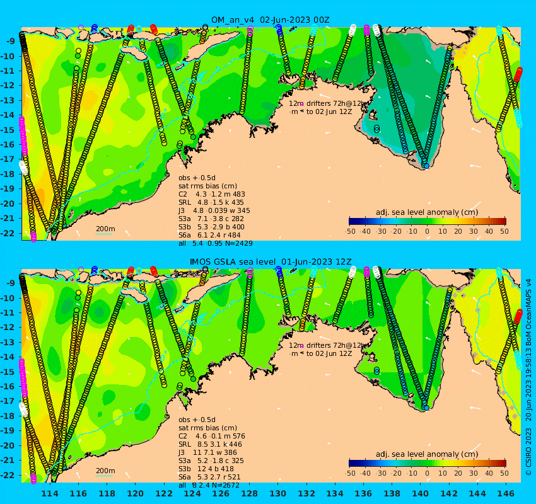Click the top map's sea level anomaly colorbar
The height and width of the screenshot is (504, 536).
pyautogui.click(x=428, y=221)
